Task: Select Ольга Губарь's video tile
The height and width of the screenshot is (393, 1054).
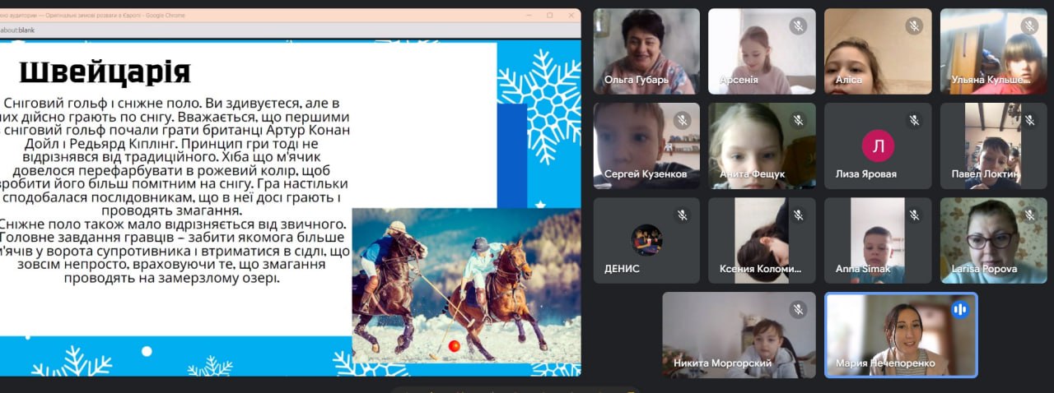Action: 646,51
